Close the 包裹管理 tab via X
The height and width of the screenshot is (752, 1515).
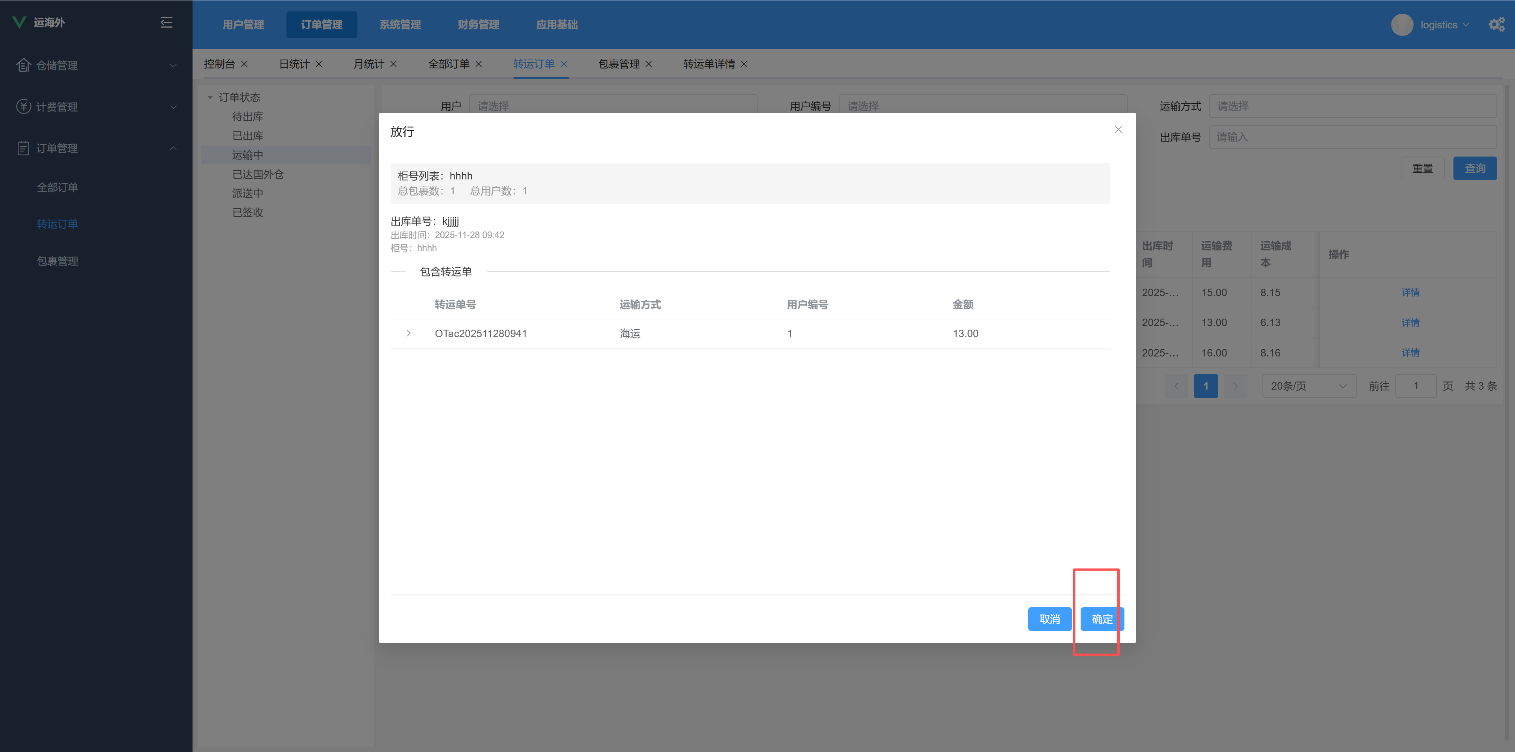tap(649, 64)
